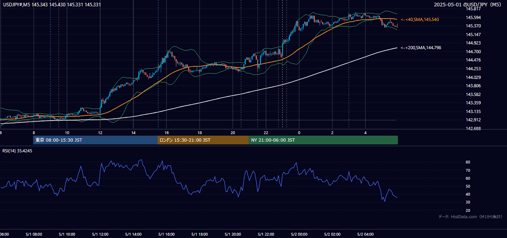Image resolution: width=507 pixels, height=238 pixels.
Task: Click the RSI scale value 40
Action: click(x=468, y=194)
